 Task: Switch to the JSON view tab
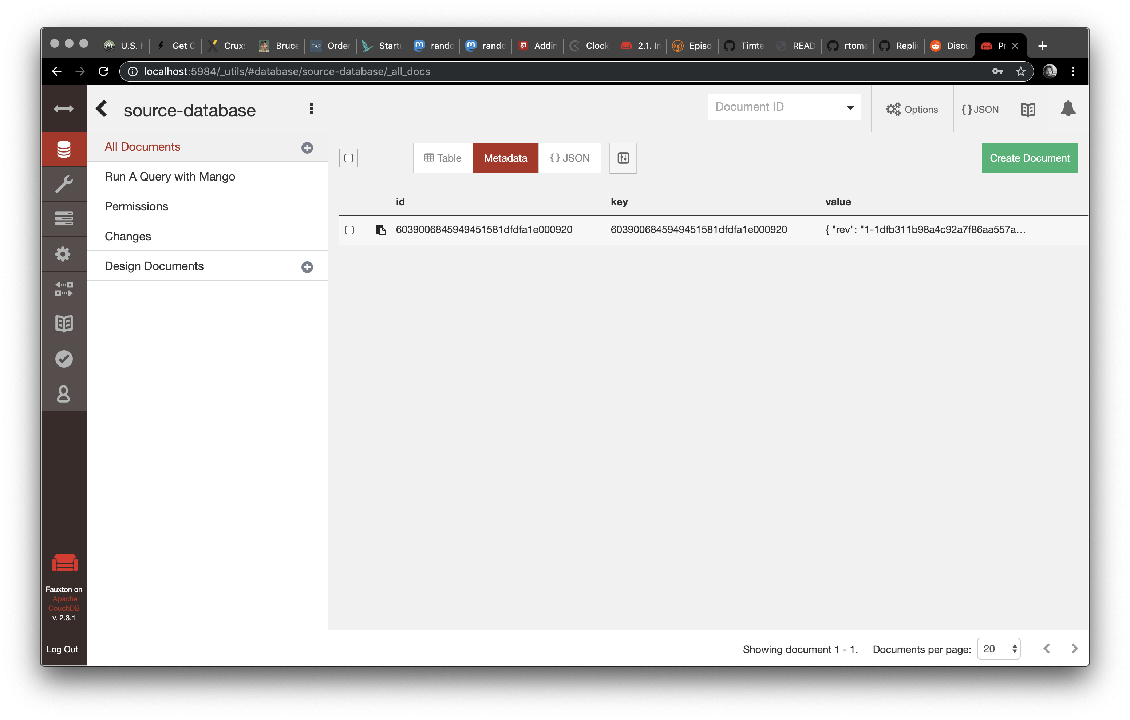click(569, 158)
